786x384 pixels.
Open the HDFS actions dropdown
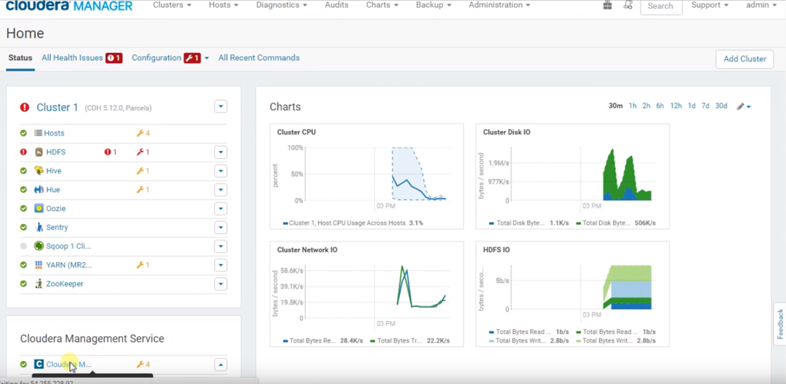tap(220, 152)
